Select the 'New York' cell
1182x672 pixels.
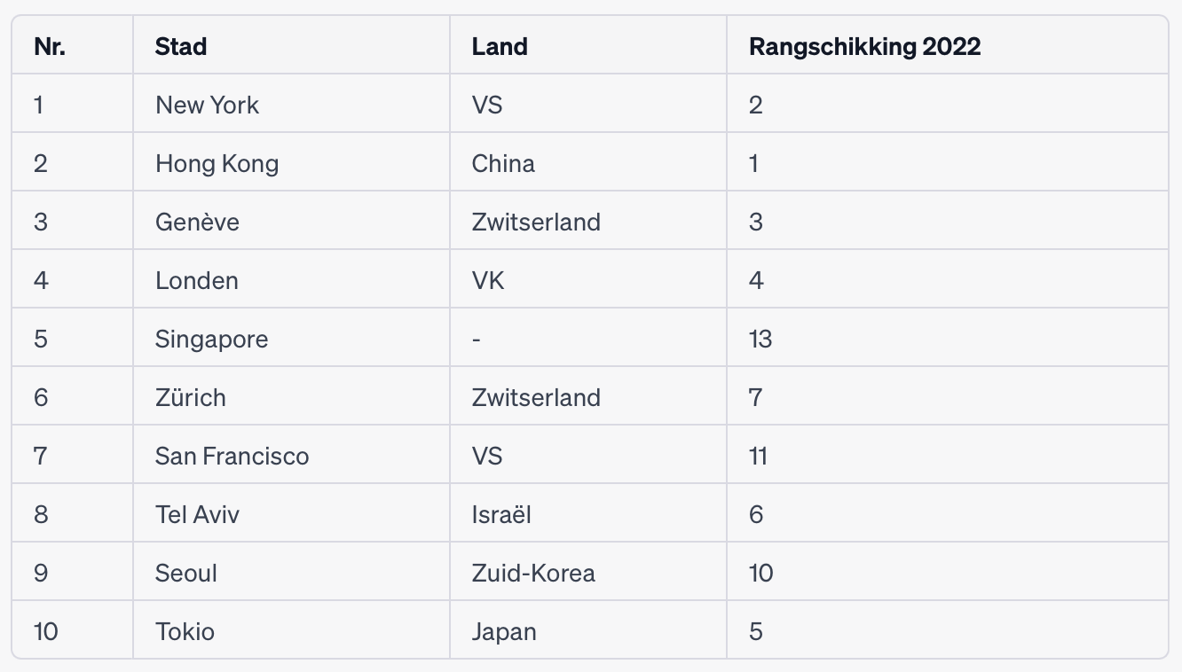208,105
